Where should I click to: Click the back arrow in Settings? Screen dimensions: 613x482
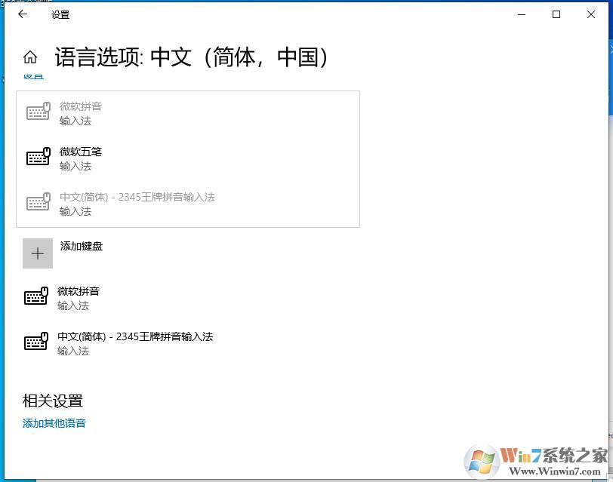coord(22,14)
